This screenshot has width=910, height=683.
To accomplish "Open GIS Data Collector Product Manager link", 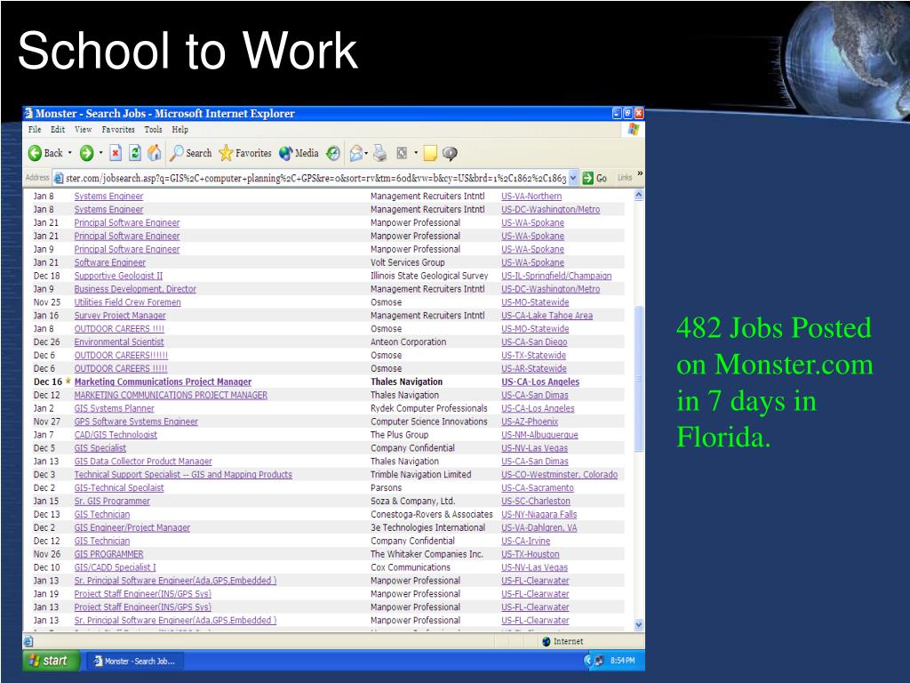I will coord(143,462).
